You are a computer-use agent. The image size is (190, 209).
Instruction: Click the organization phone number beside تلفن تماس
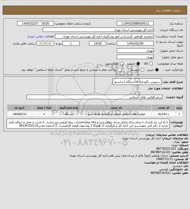click(161, 152)
